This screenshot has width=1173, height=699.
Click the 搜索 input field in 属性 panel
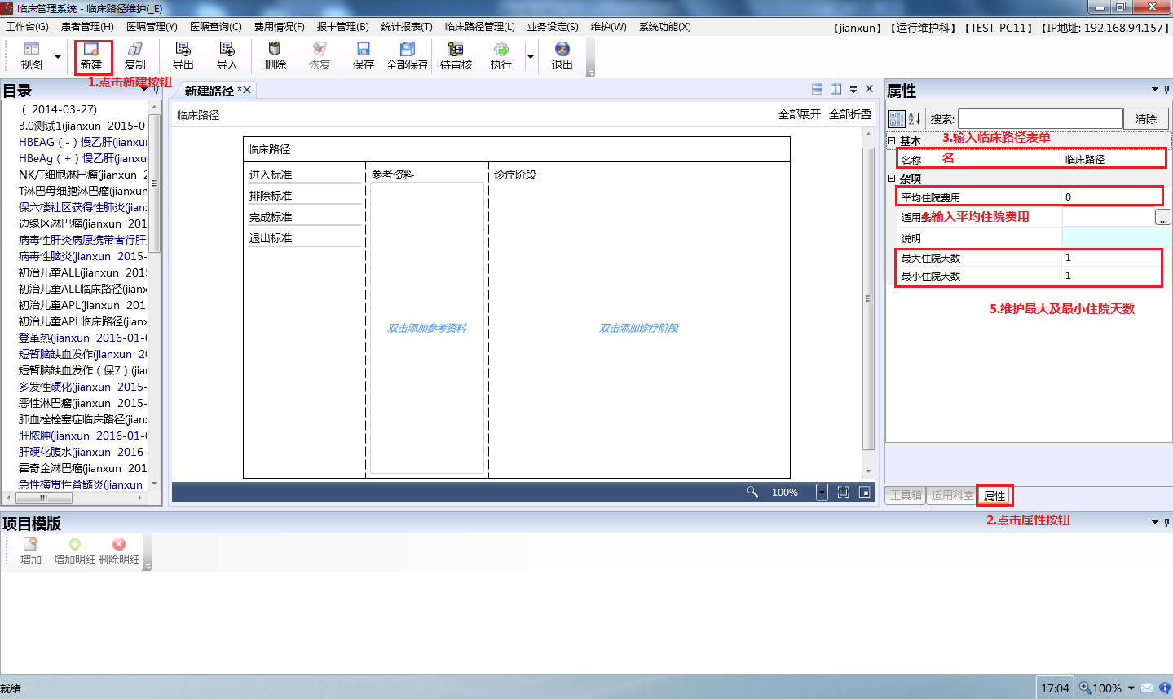coord(1040,118)
